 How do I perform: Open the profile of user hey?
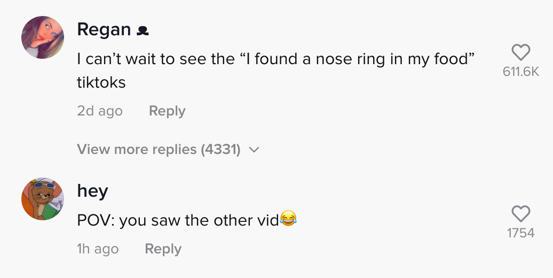click(92, 191)
